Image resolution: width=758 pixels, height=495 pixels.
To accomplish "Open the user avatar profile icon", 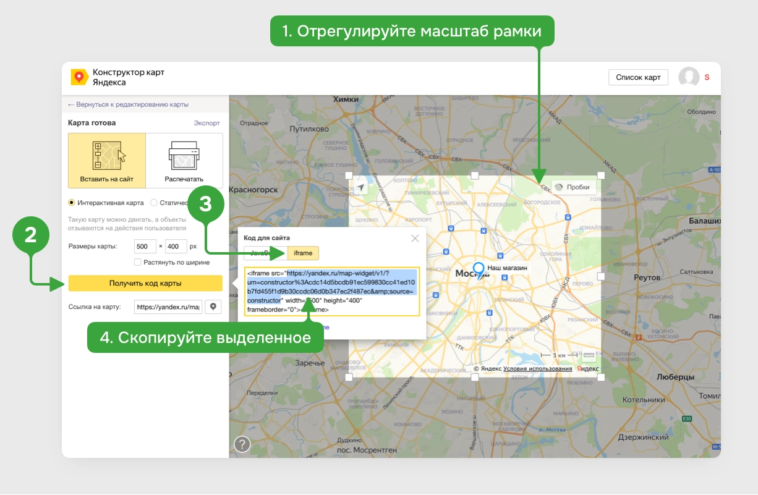I will pyautogui.click(x=689, y=77).
